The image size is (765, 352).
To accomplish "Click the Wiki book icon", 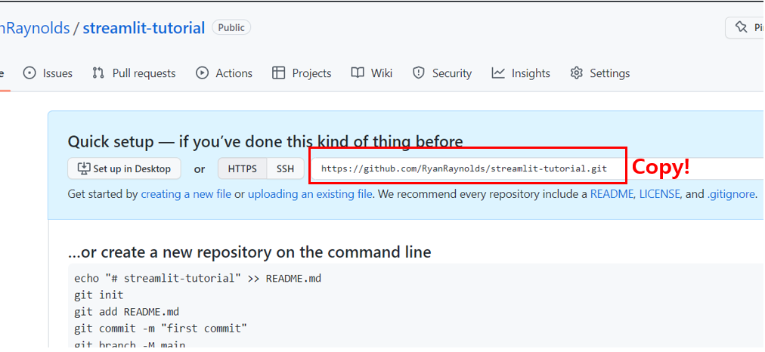I will coord(358,73).
